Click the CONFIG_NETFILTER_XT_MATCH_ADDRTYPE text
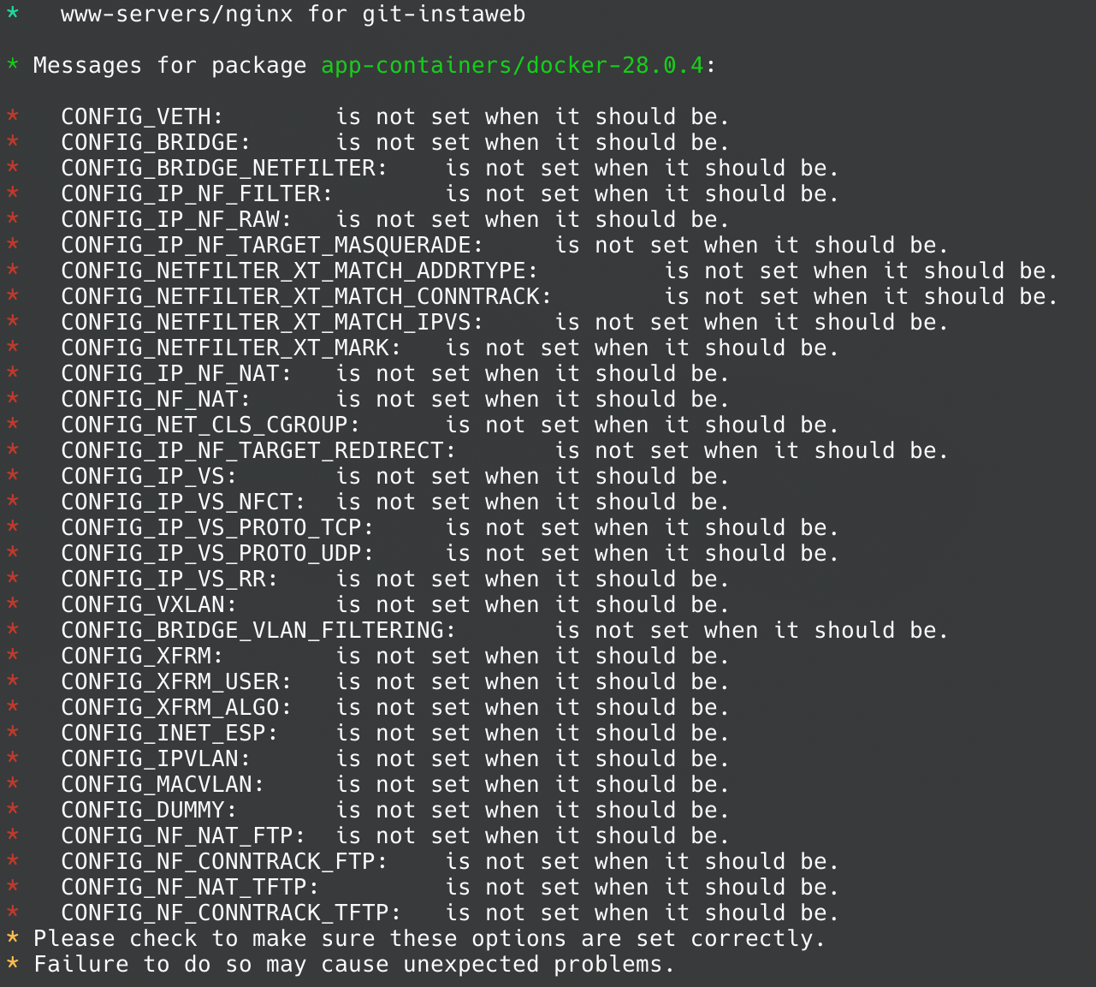This screenshot has height=987, width=1096. [299, 271]
